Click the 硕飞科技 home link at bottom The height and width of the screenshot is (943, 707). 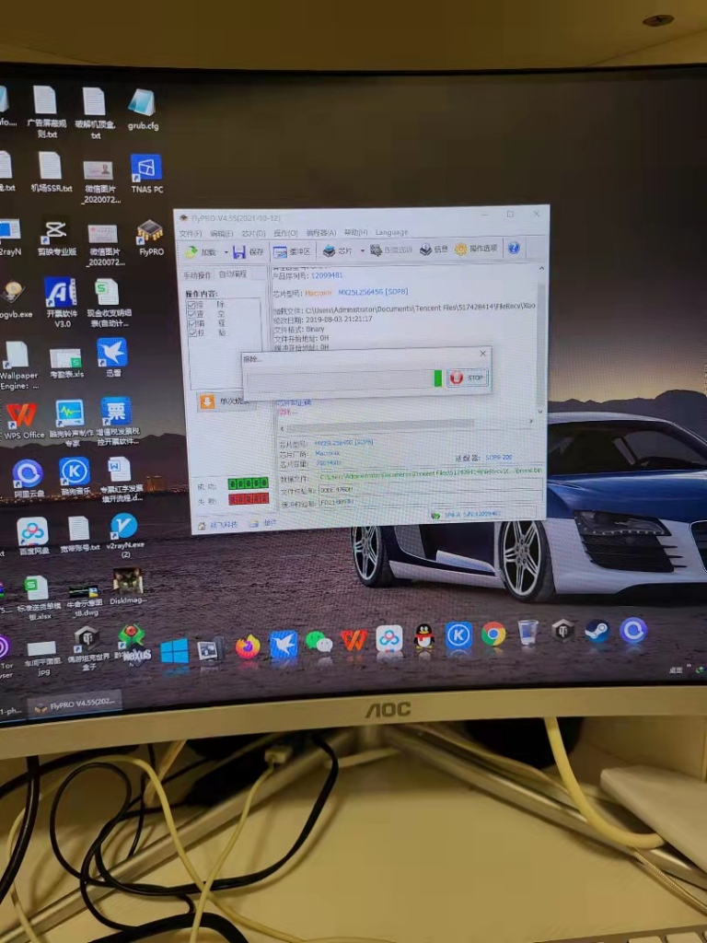pyautogui.click(x=217, y=525)
